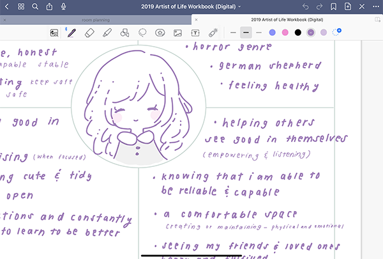Choose the Shapes tool

125,32
